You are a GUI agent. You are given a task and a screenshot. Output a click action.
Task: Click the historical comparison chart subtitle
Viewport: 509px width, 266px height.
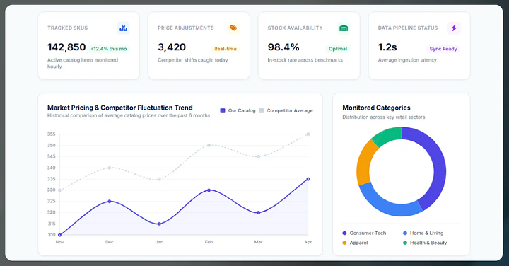pos(129,115)
